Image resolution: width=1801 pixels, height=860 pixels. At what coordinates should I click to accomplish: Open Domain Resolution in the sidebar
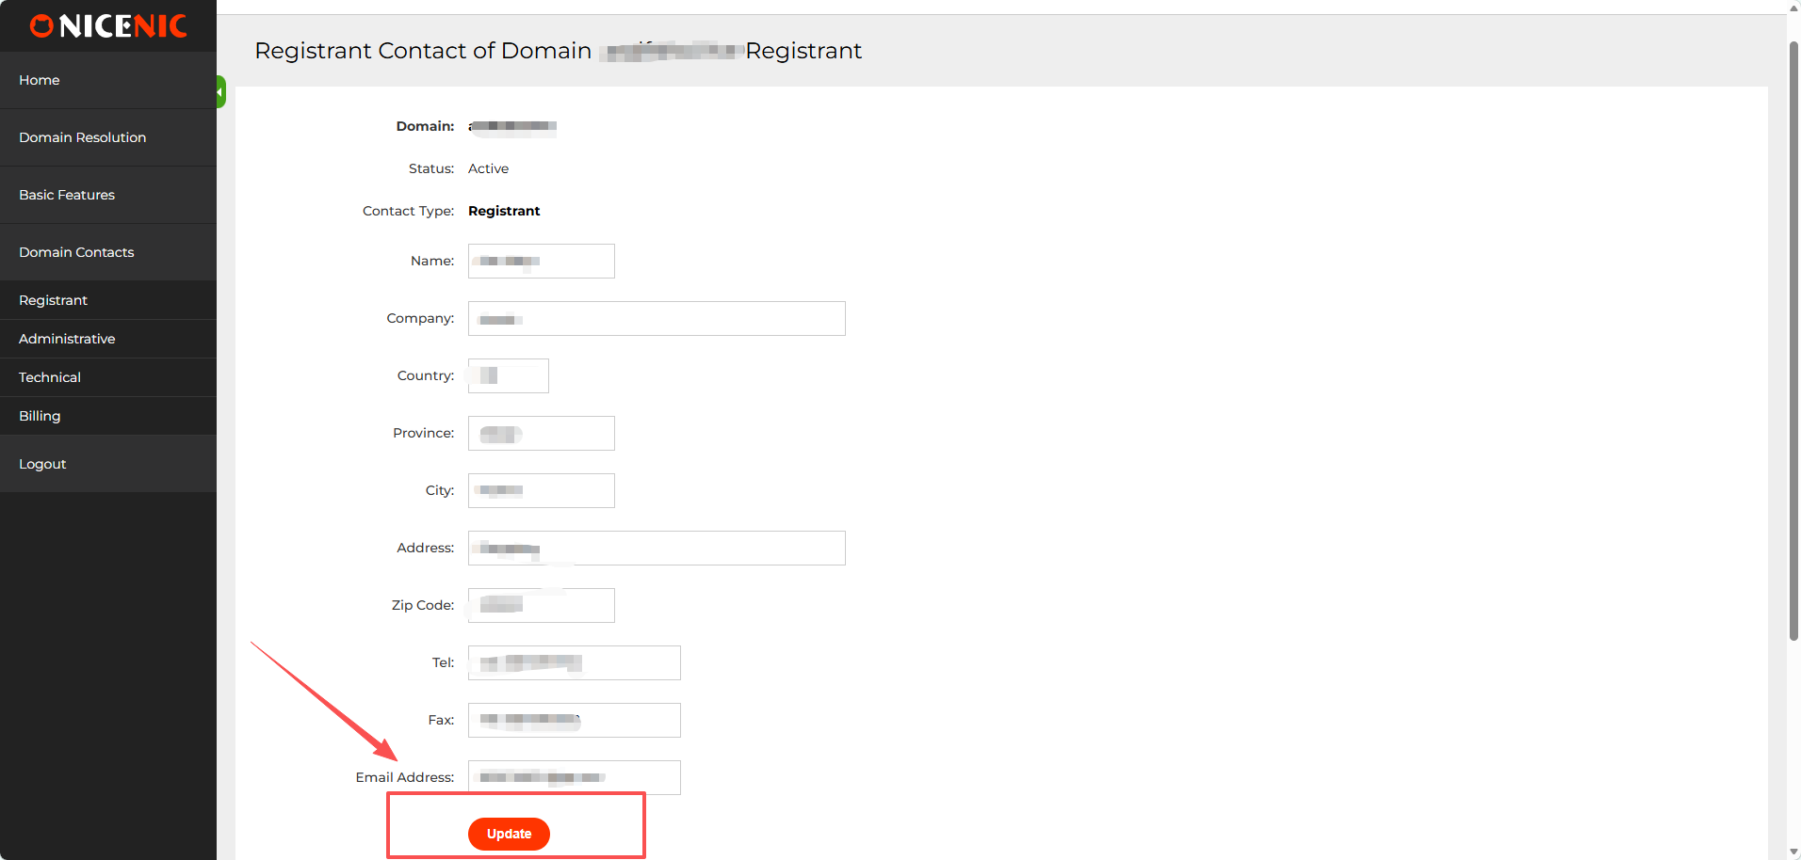[x=83, y=137]
